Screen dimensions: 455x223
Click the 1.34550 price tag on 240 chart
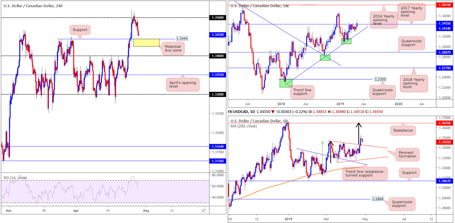click(x=217, y=35)
